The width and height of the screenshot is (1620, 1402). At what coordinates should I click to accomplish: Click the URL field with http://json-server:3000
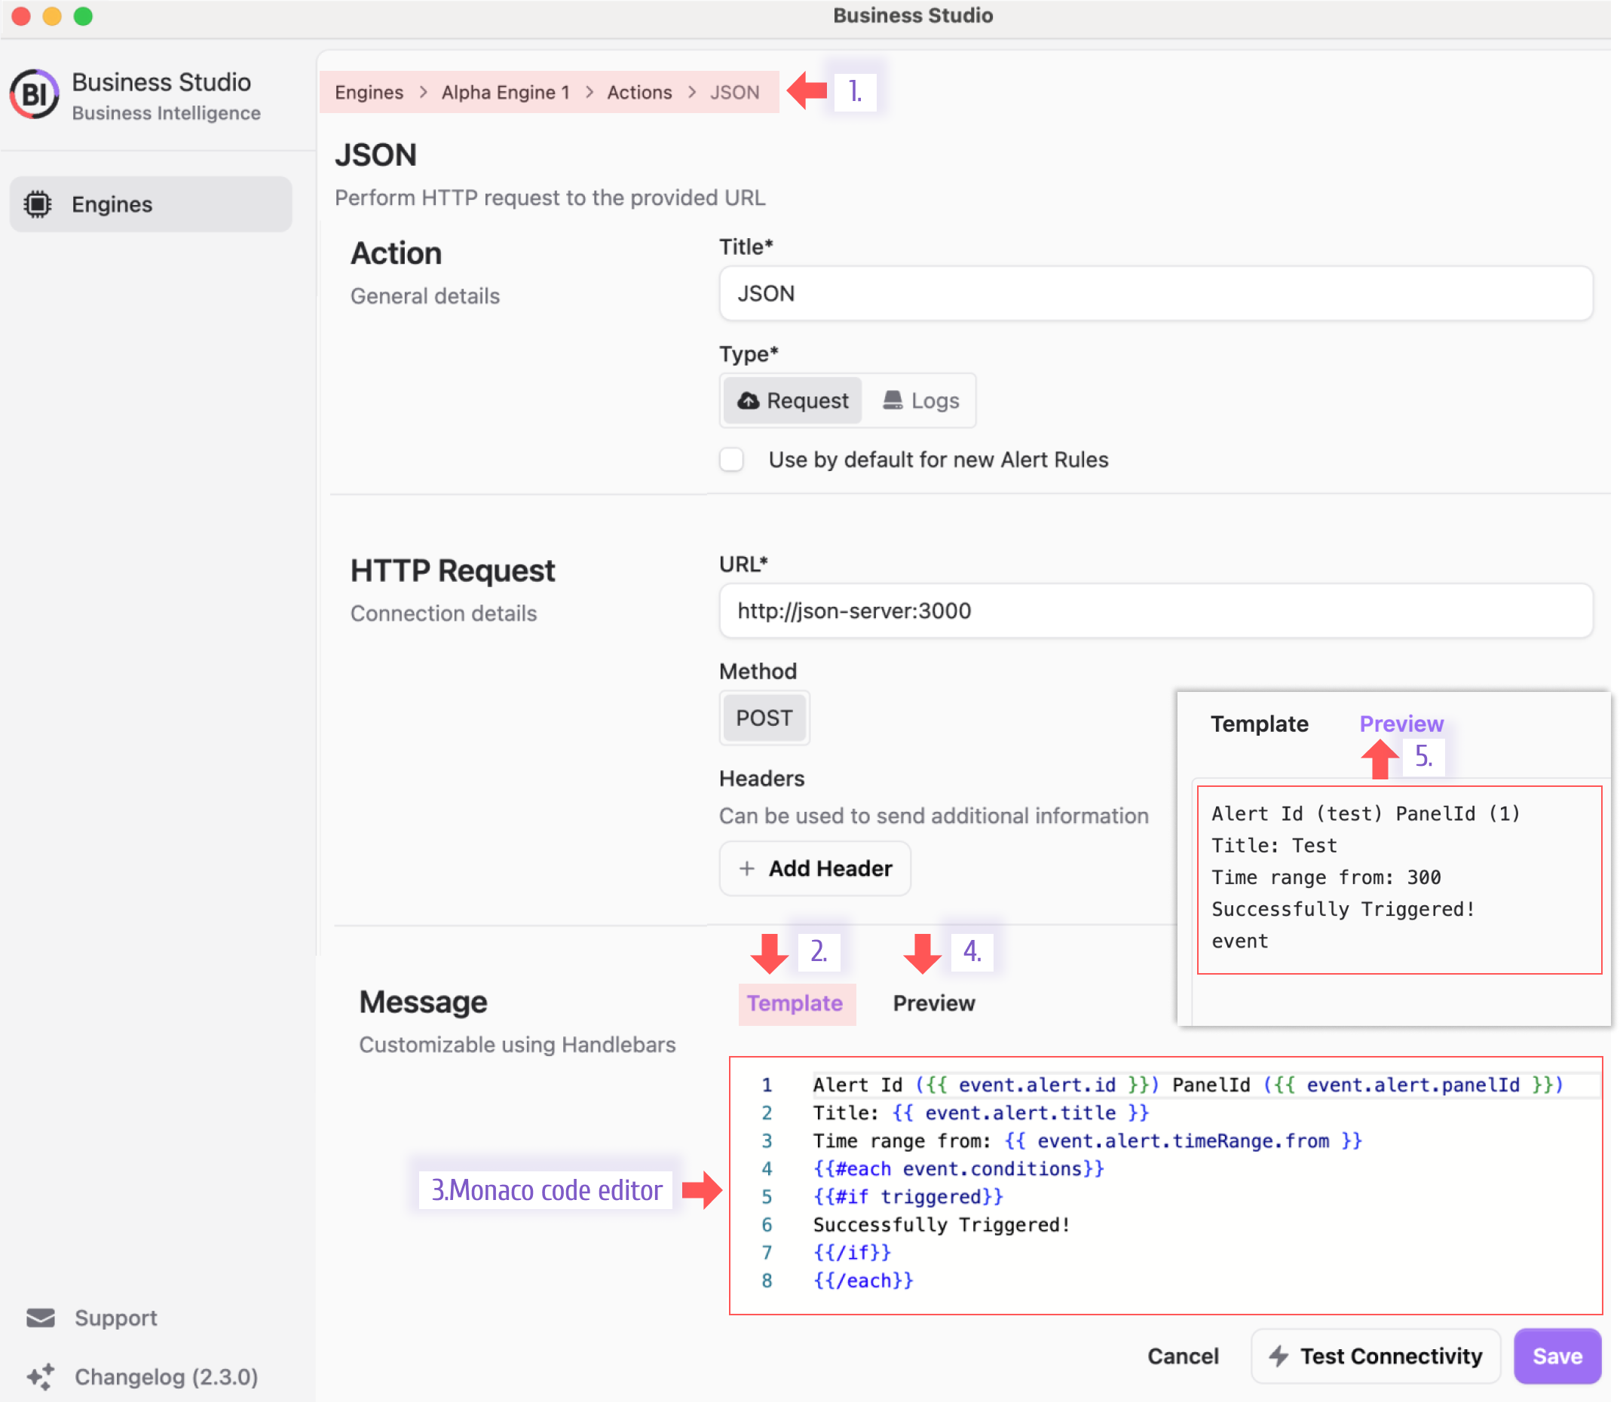pos(1156,611)
